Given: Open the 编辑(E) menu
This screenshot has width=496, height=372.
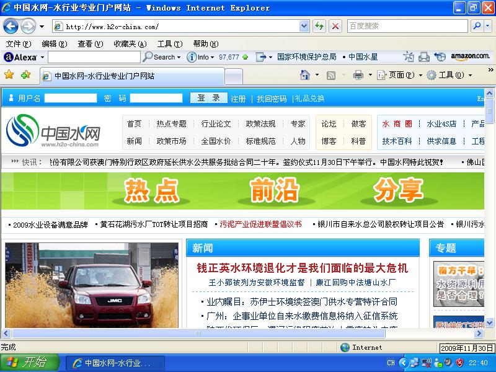Looking at the screenshot, I should (x=55, y=43).
